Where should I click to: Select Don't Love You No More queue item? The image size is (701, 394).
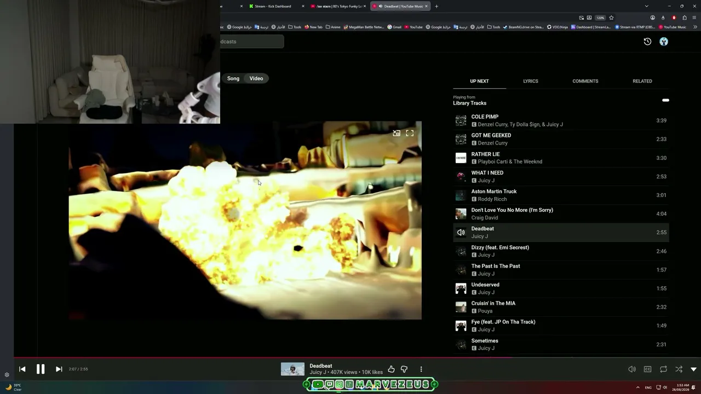[561, 213]
